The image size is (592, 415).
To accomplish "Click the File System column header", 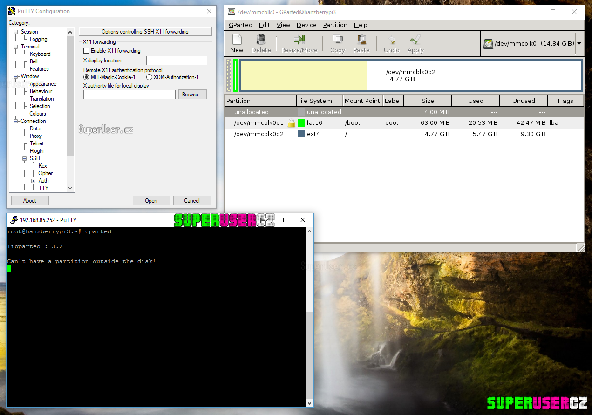I will tap(320, 101).
